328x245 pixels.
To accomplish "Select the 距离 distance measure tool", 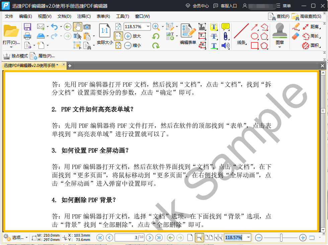I will pyautogui.click(x=311, y=27).
